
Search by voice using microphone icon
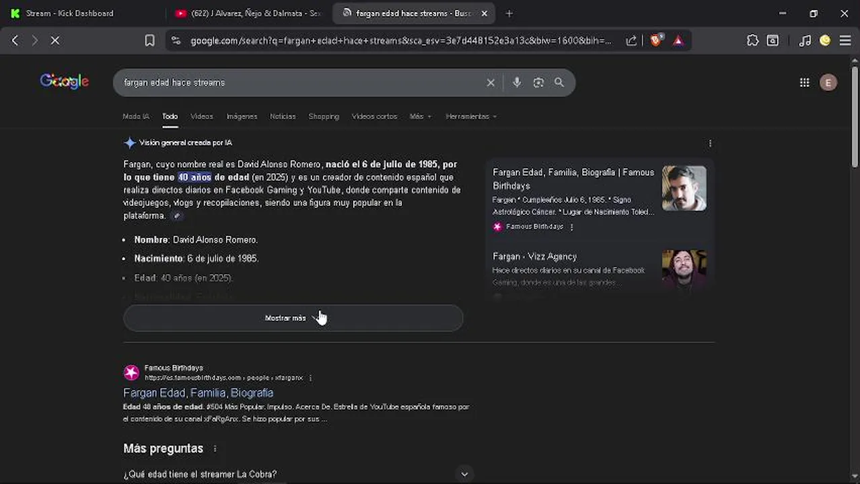(x=517, y=83)
